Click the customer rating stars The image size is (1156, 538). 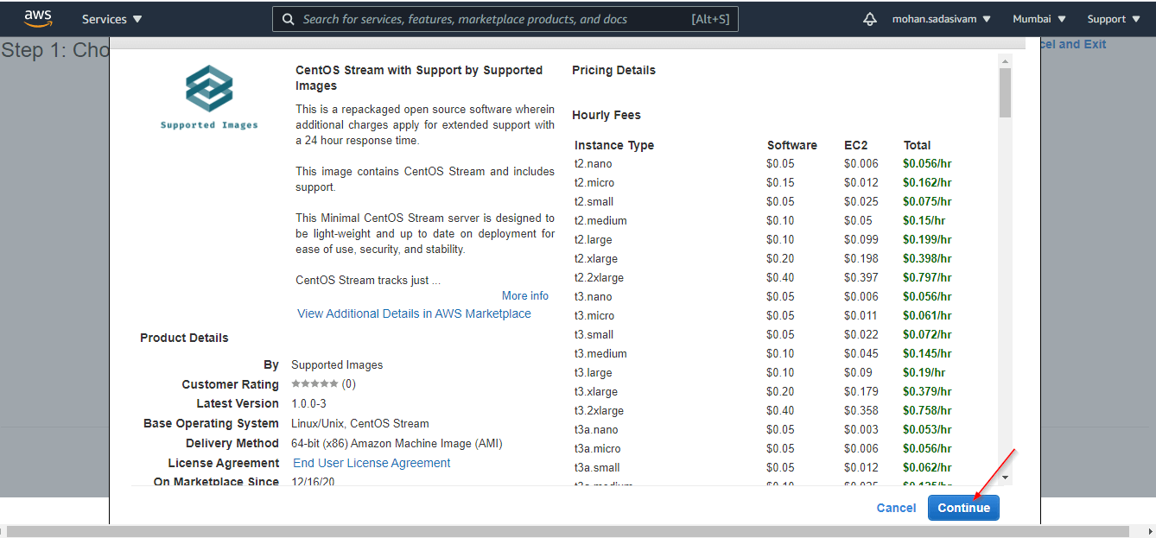pyautogui.click(x=314, y=383)
